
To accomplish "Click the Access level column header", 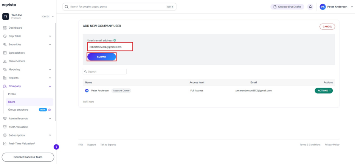I will pos(197,82).
